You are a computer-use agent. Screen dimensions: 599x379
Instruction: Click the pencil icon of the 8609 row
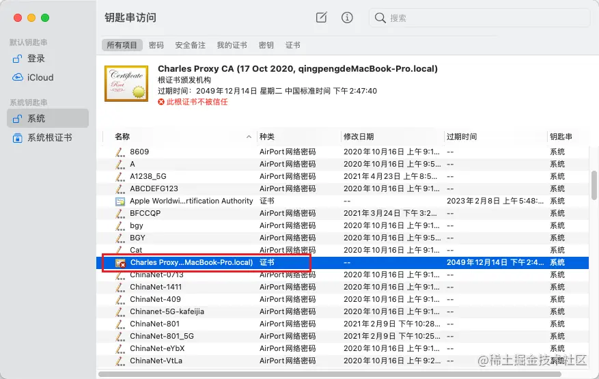120,152
